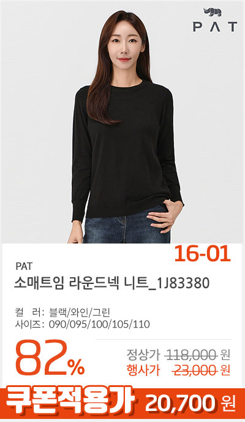
Task: Click the 행사가 23,000 원 price
Action: (x=178, y=371)
